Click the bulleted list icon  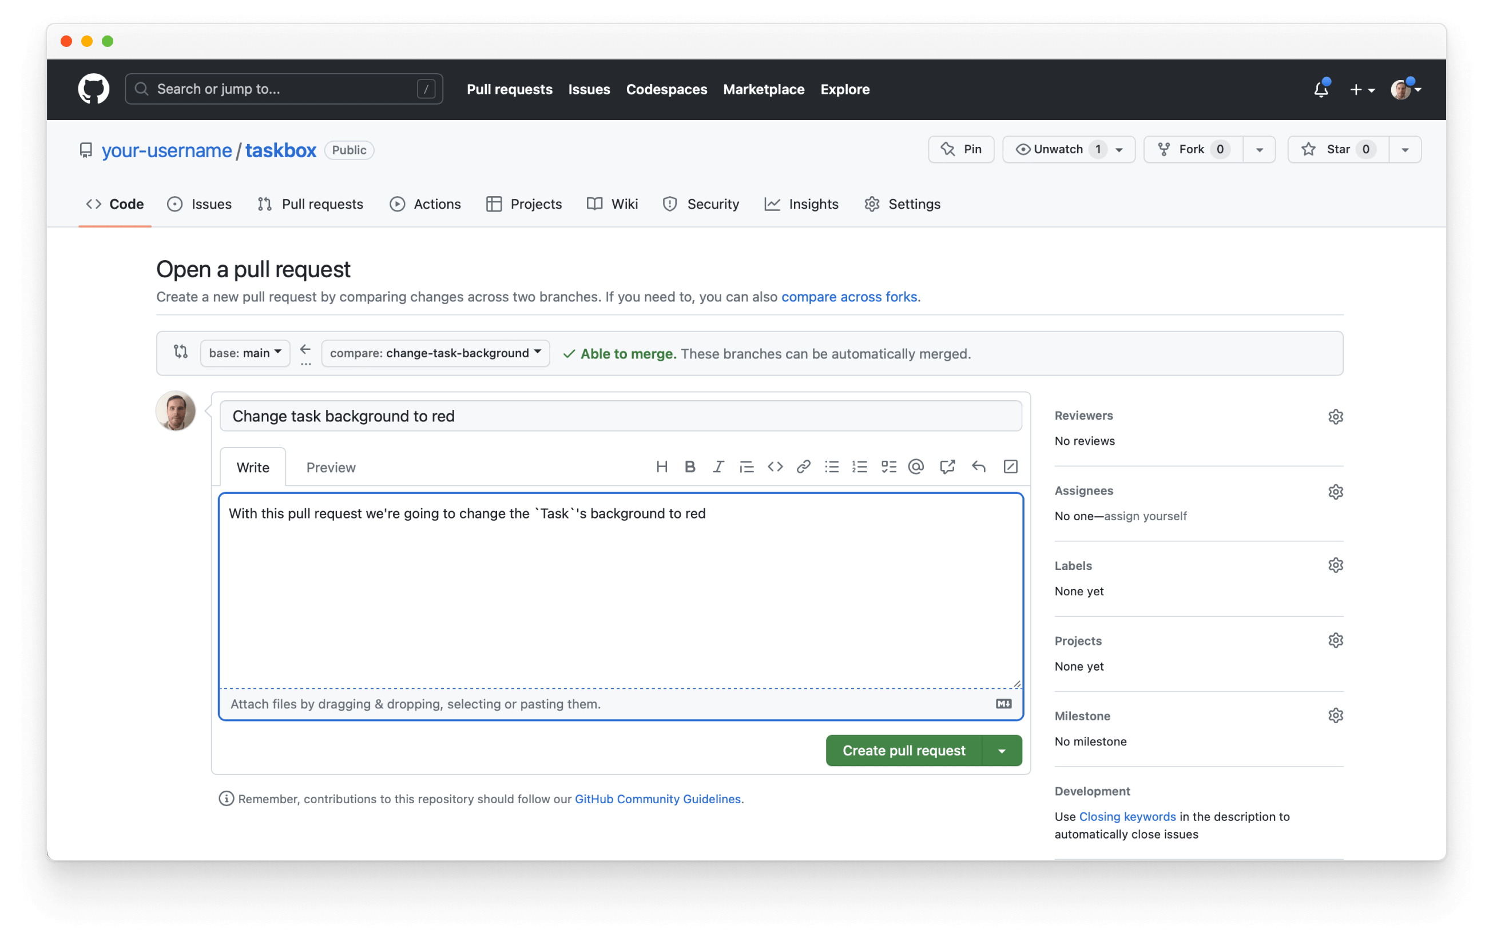coord(831,466)
